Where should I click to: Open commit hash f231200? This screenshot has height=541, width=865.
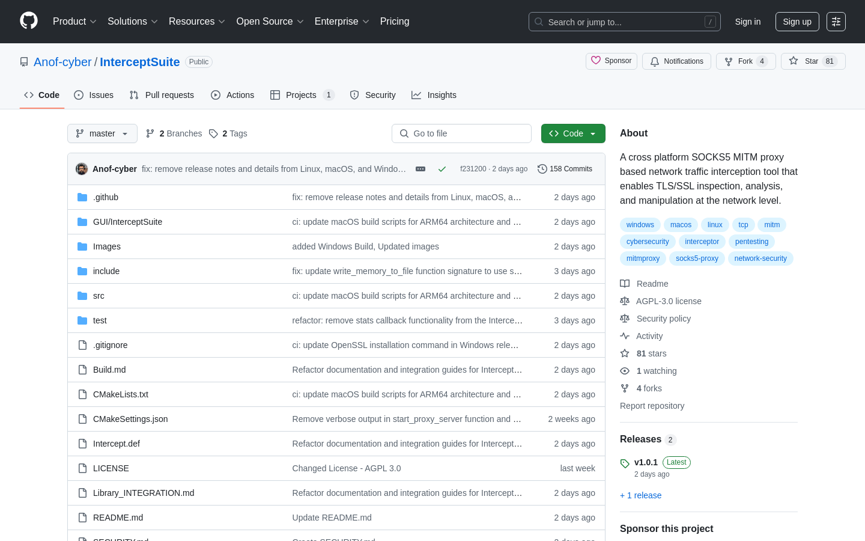(473, 169)
